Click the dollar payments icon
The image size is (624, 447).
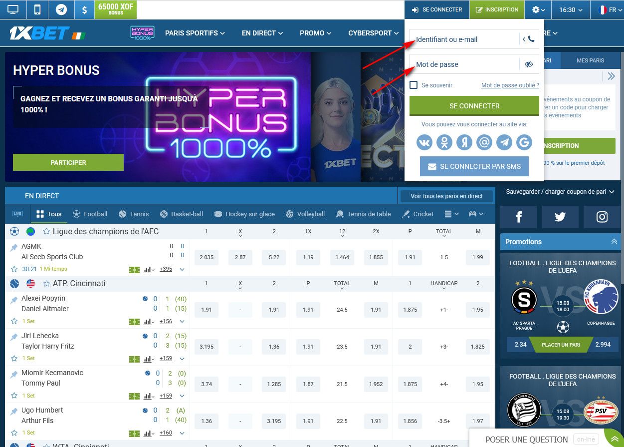tap(85, 9)
